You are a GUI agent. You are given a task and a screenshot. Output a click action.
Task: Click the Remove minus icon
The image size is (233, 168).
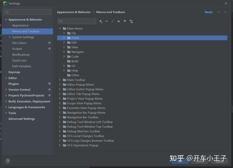pos(106,21)
